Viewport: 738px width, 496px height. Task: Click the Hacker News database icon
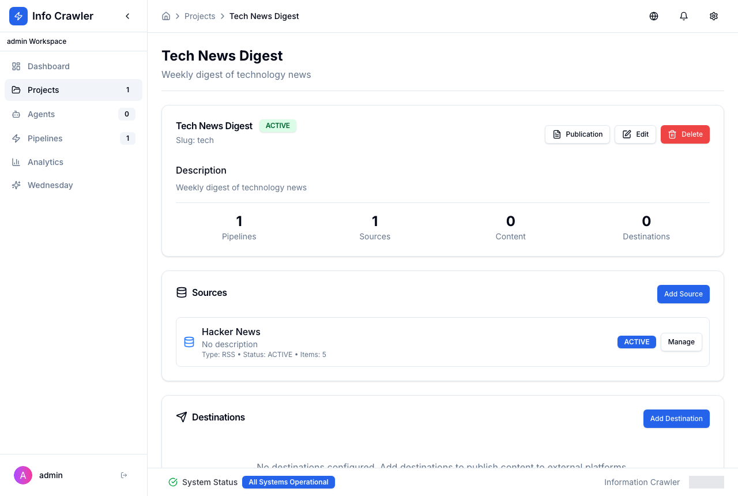click(x=189, y=342)
